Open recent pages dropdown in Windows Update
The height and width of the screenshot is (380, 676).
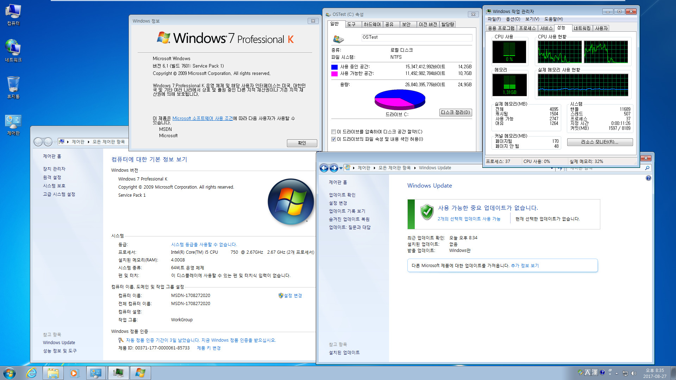coord(341,168)
